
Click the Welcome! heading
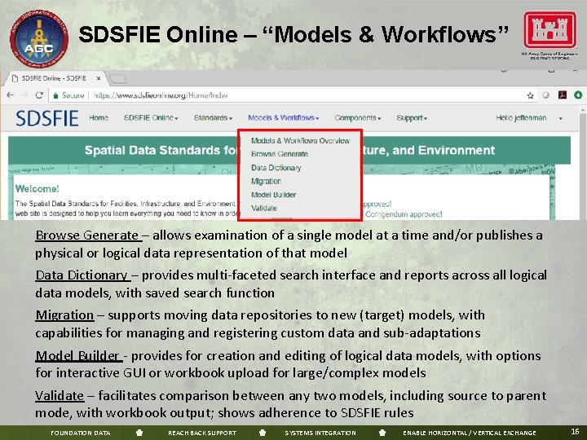tap(37, 188)
